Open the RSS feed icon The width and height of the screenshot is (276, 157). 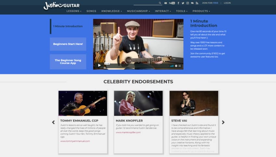[197, 3]
